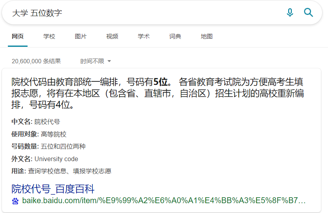The width and height of the screenshot is (328, 213).
Task: Click the microphone voice search icon
Action: 290,13
